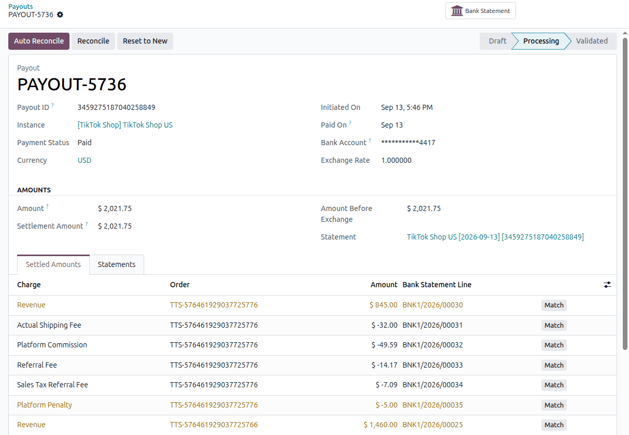629x435 pixels.
Task: Click the $ -32.00 amount cell
Action: [x=384, y=325]
